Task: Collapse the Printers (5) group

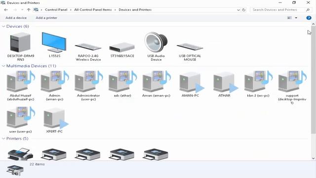Action: [x=3, y=138]
